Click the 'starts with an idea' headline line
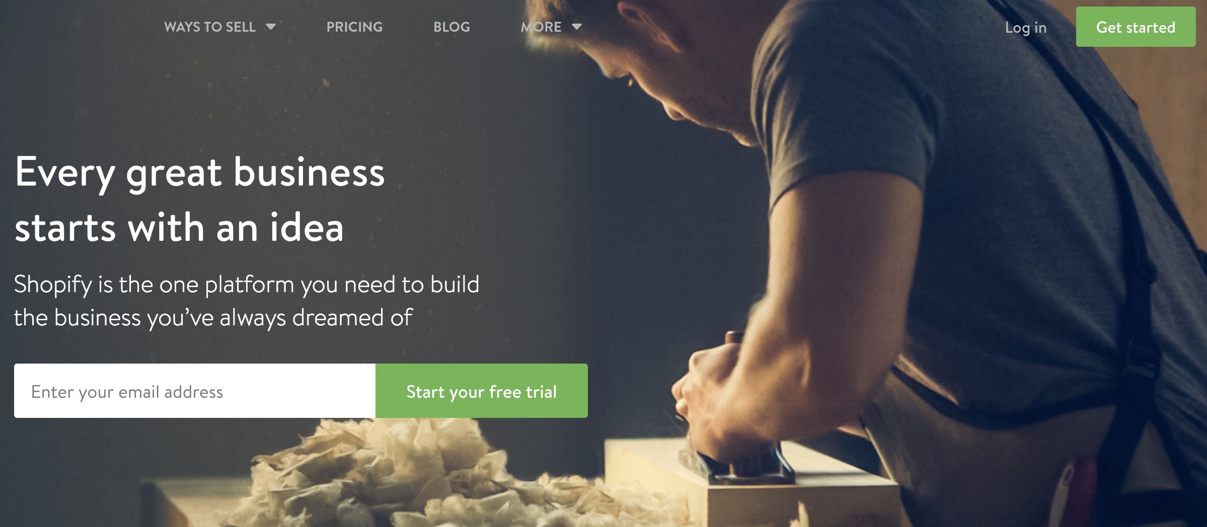 click(179, 228)
